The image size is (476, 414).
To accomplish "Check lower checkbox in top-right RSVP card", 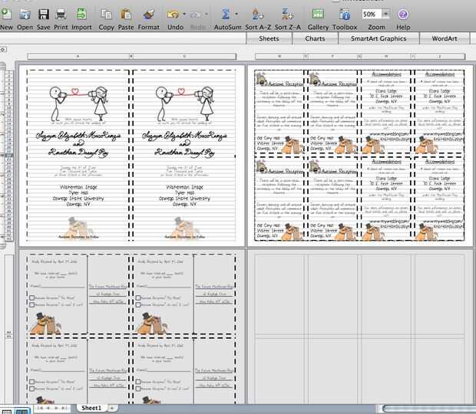I will pyautogui.click(x=138, y=304).
